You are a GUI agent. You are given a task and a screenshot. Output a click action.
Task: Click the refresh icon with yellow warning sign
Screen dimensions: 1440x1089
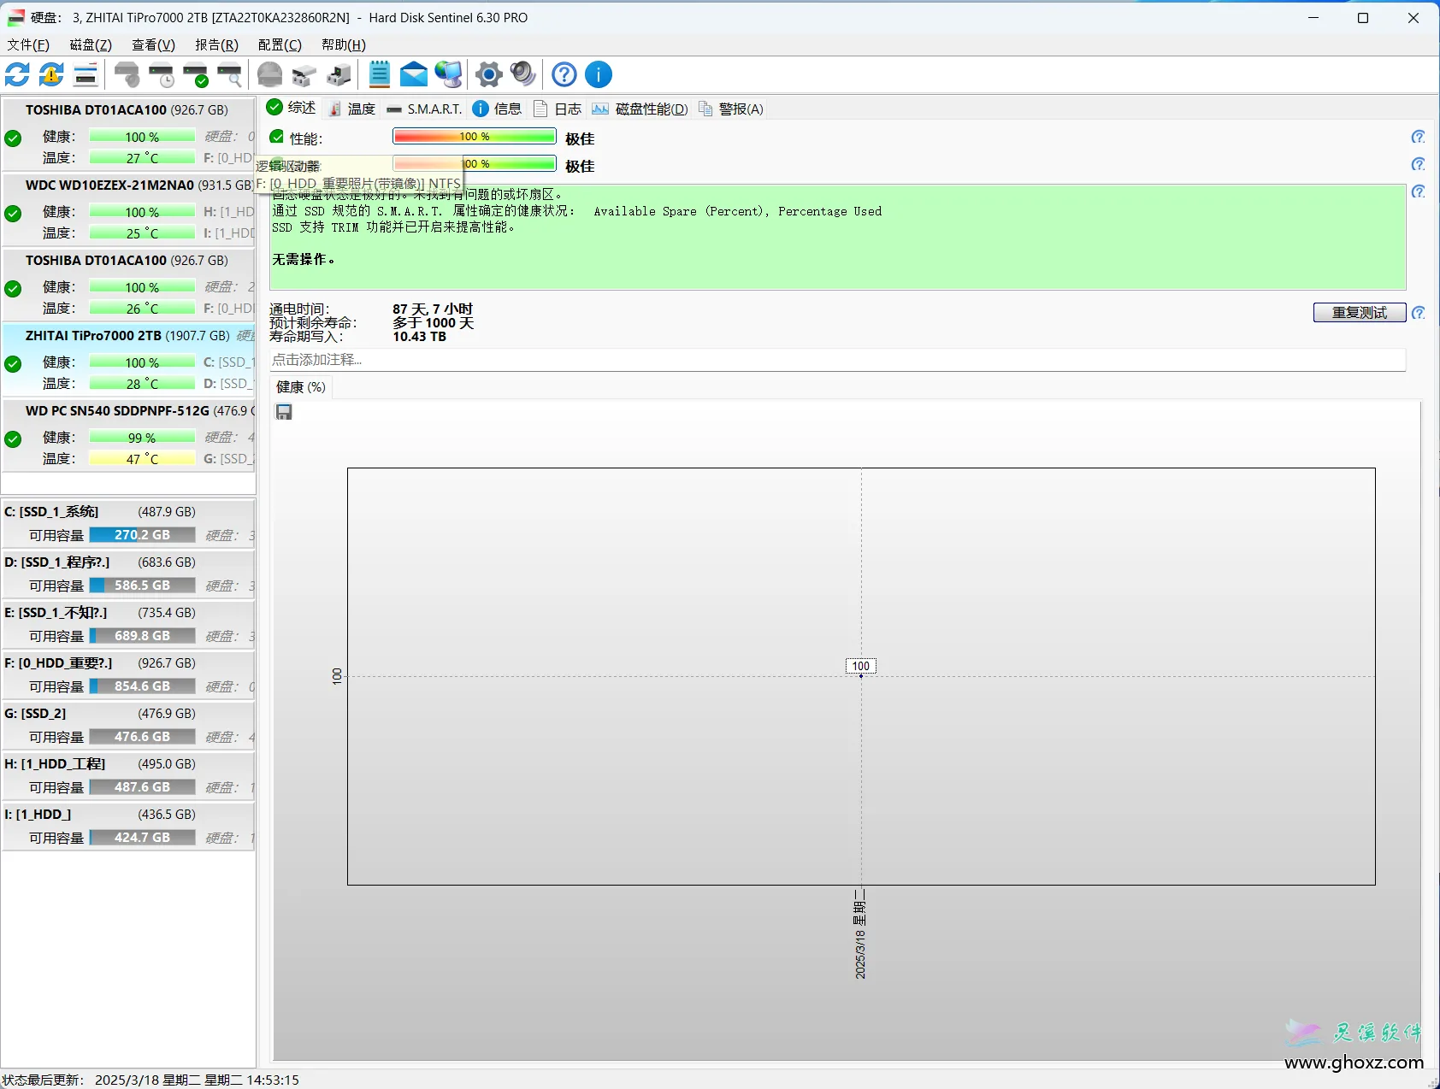click(51, 74)
